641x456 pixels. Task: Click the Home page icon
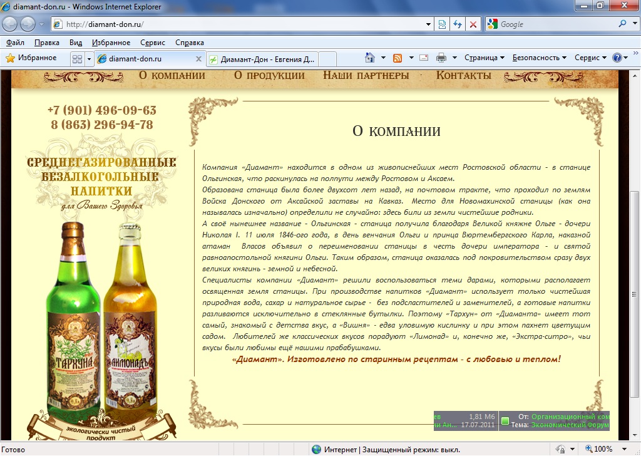click(370, 58)
